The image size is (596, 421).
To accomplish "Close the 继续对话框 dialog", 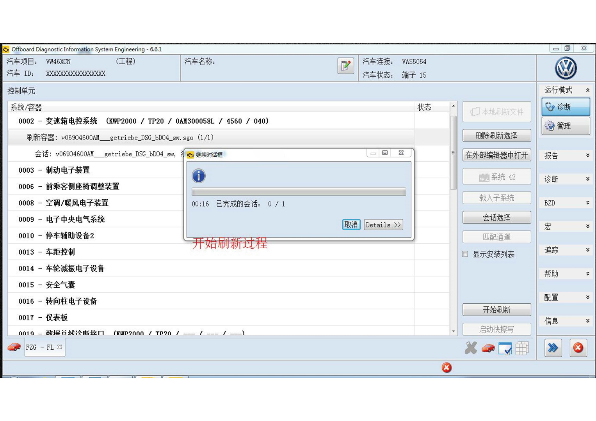I will pyautogui.click(x=401, y=153).
